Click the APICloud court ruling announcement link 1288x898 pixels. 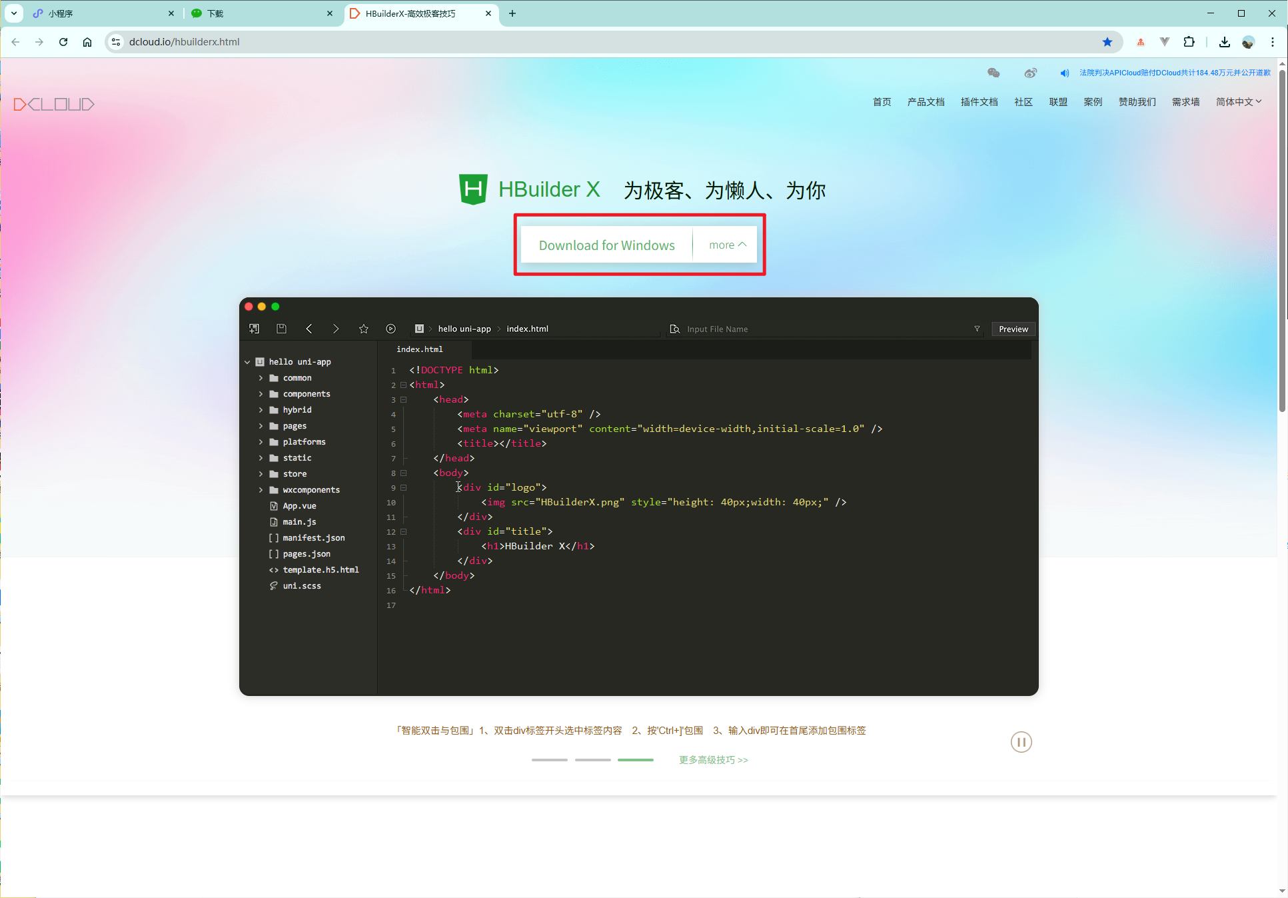(x=1175, y=73)
